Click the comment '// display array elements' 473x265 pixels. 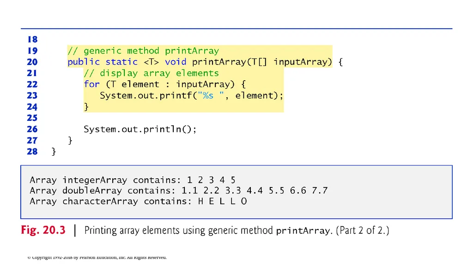[x=151, y=73]
